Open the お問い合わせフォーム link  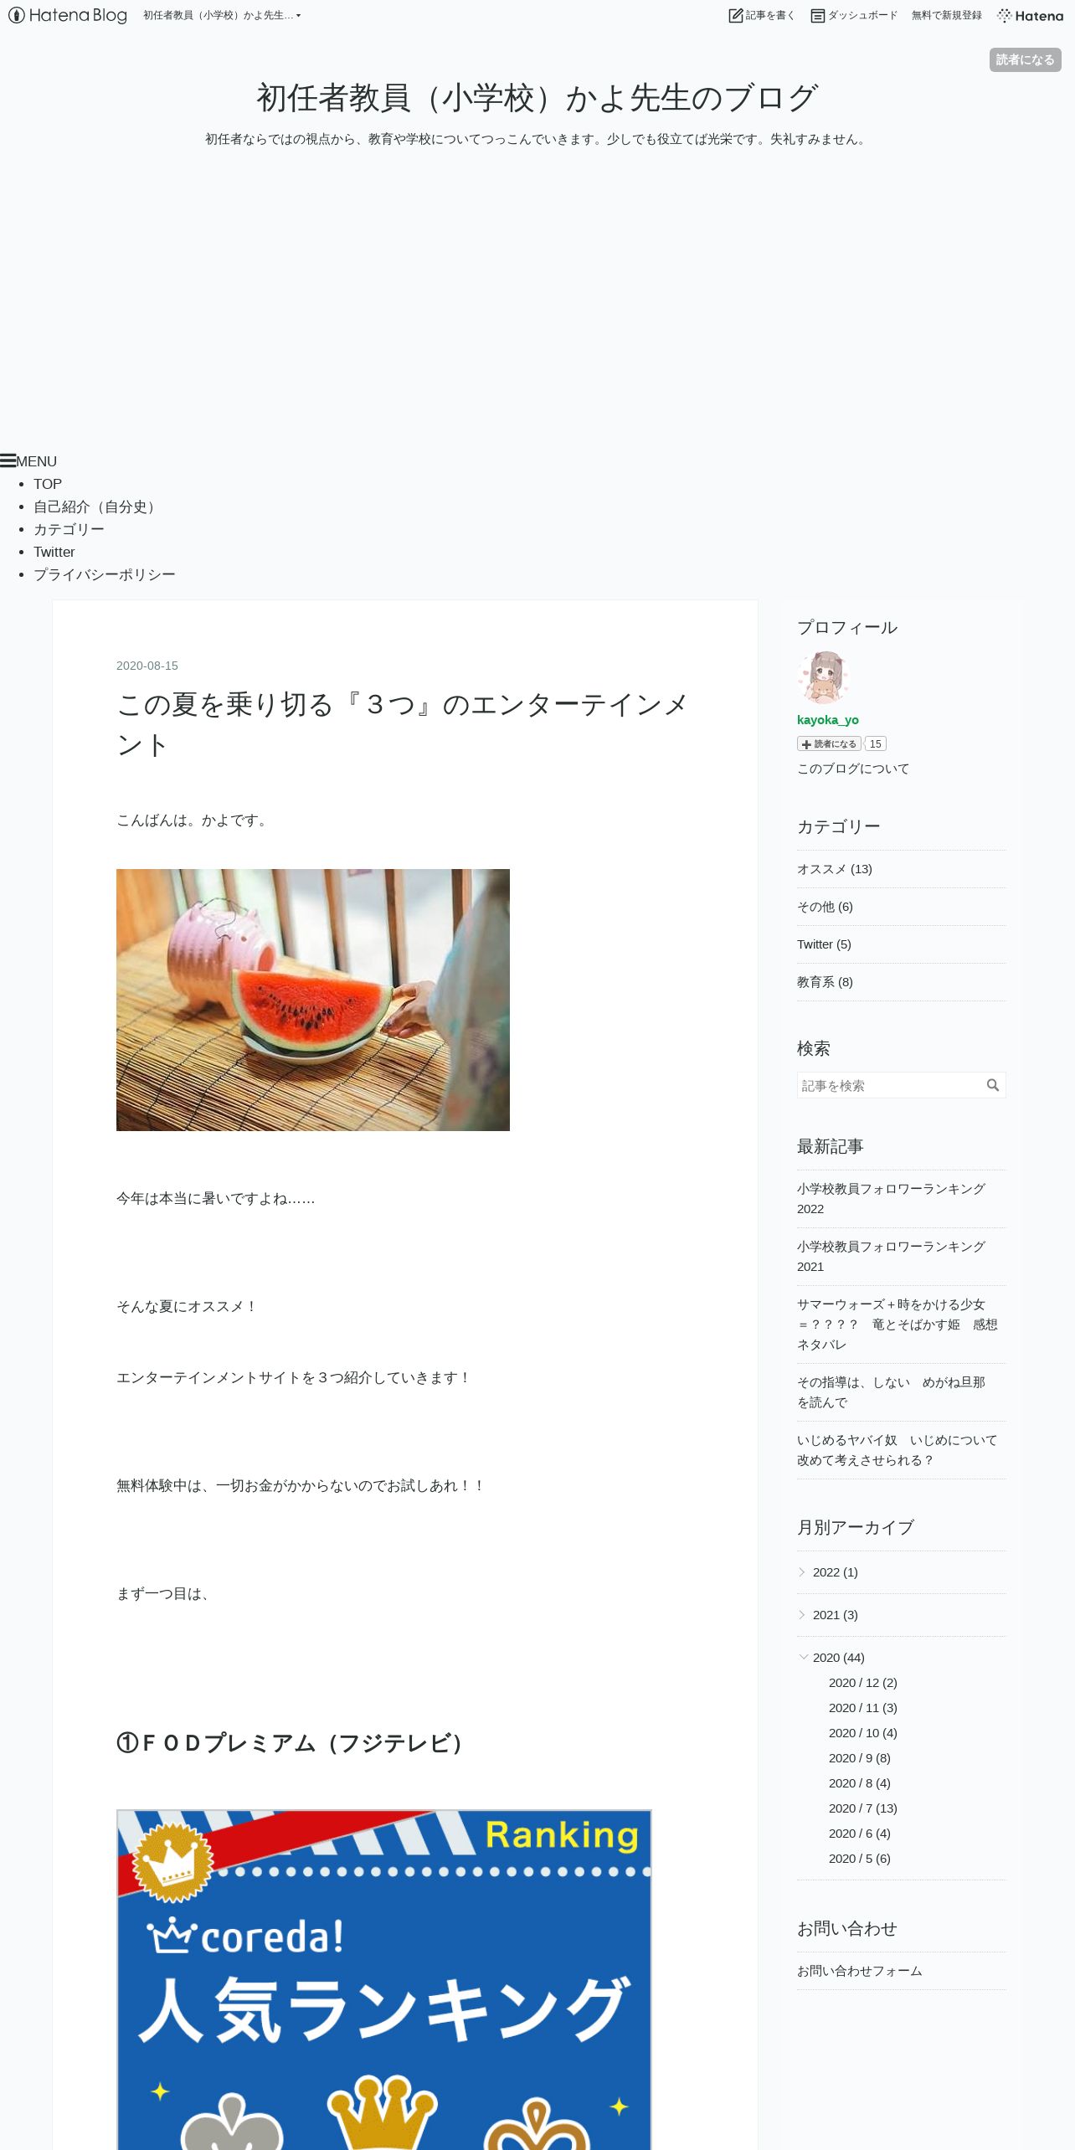point(859,1971)
